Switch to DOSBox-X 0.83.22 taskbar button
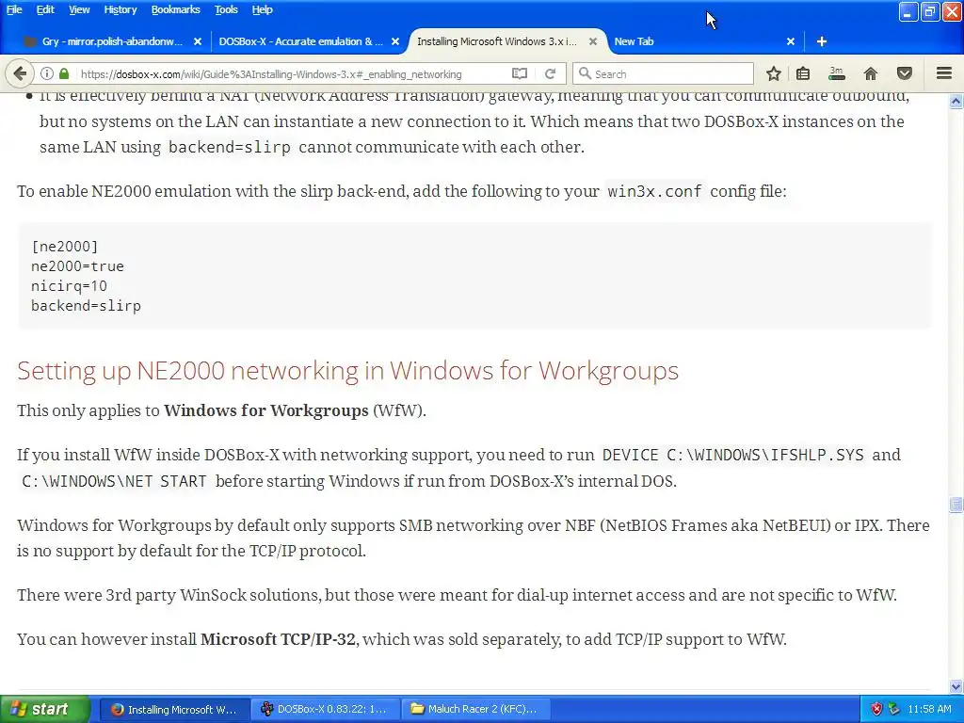Image resolution: width=964 pixels, height=723 pixels. pos(325,709)
